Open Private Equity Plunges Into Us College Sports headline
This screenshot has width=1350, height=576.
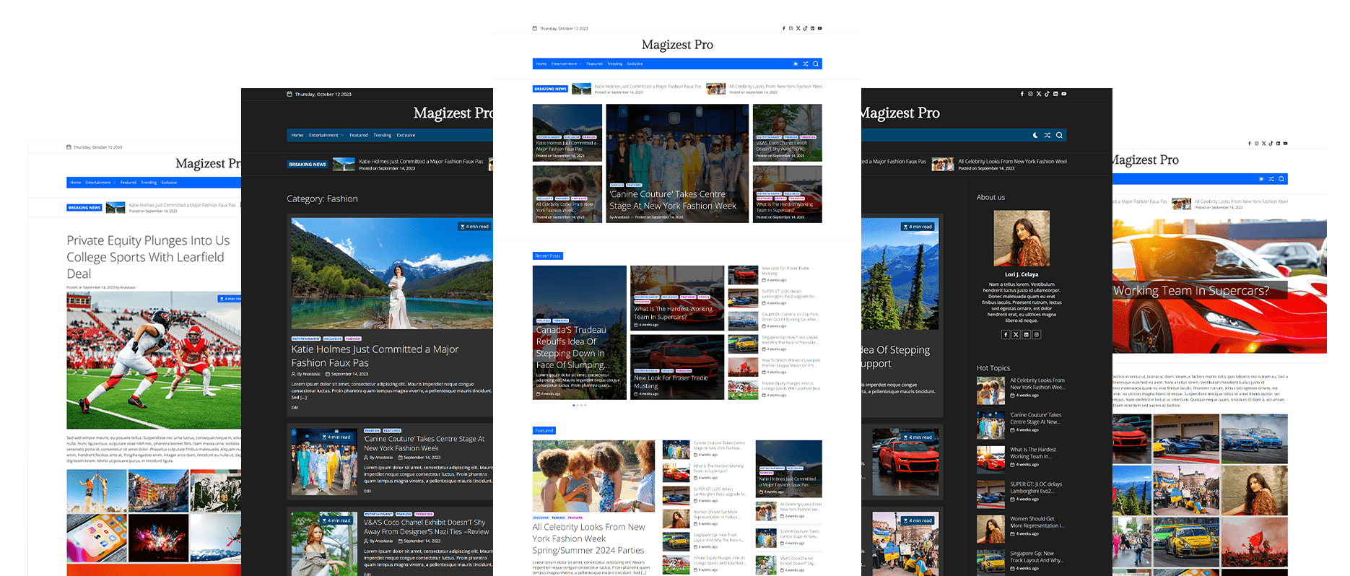(x=148, y=257)
